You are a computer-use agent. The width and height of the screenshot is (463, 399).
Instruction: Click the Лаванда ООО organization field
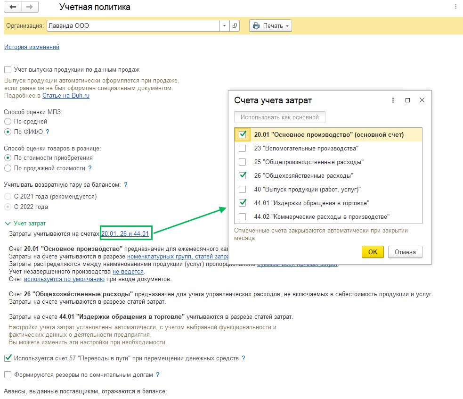[133, 26]
